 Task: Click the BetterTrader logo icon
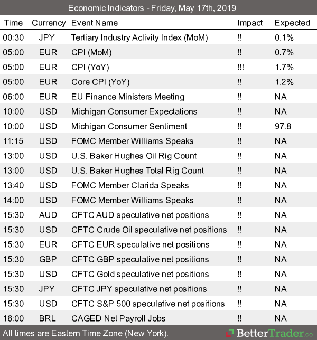point(230,333)
